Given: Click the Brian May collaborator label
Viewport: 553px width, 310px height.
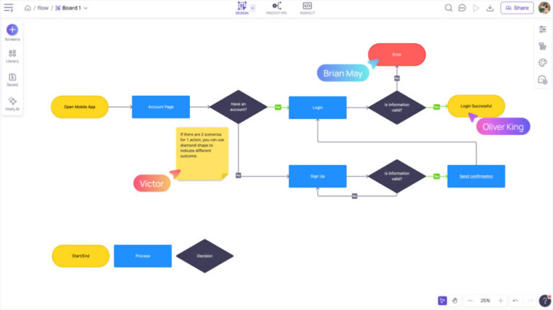Looking at the screenshot, I should pyautogui.click(x=343, y=73).
